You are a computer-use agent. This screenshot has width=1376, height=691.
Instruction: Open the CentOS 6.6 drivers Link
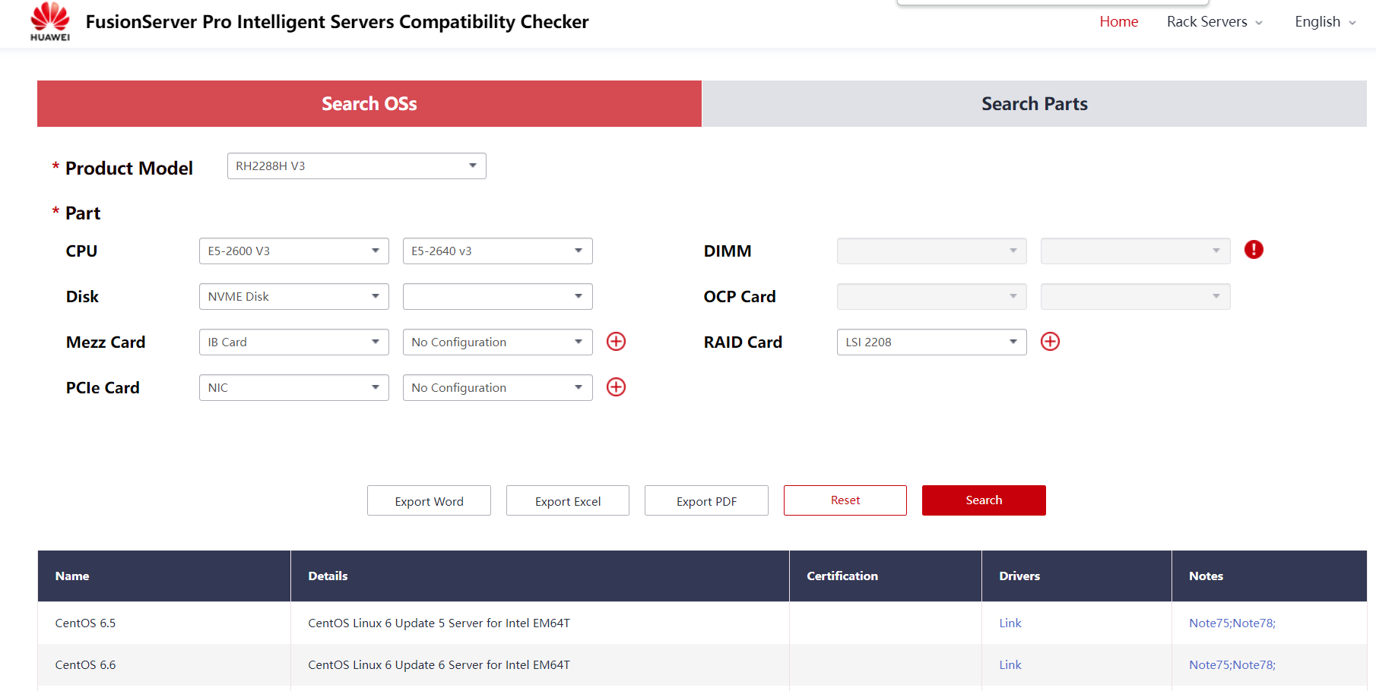point(1010,665)
